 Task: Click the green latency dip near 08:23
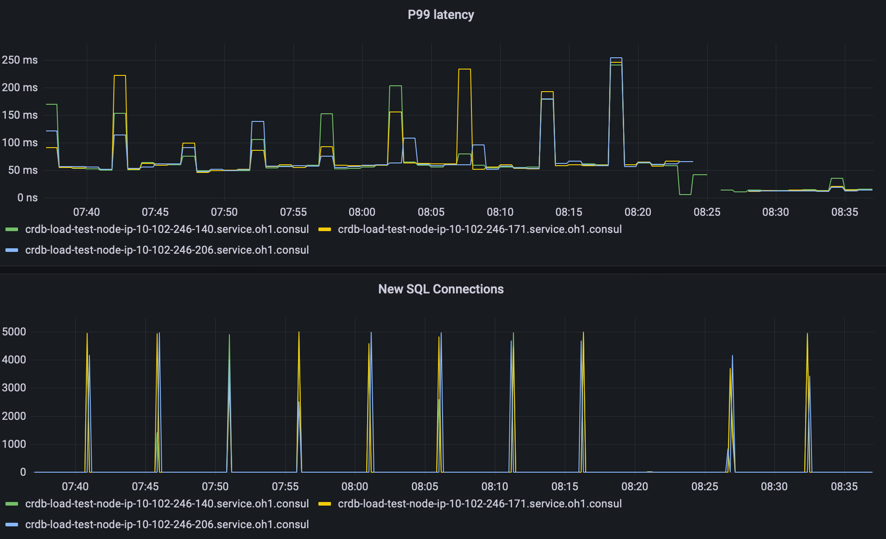[685, 194]
